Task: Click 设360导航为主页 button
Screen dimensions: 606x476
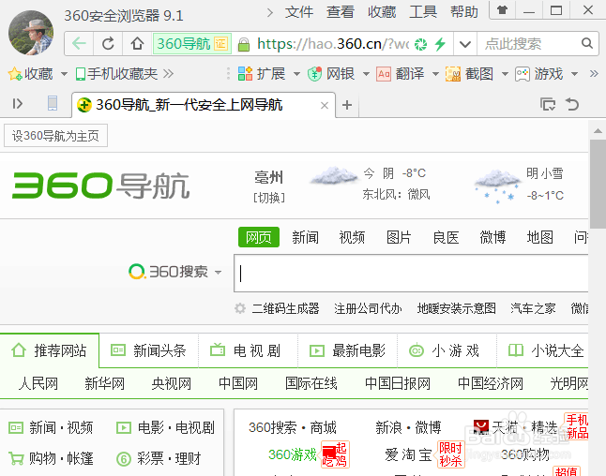Action: tap(55, 136)
